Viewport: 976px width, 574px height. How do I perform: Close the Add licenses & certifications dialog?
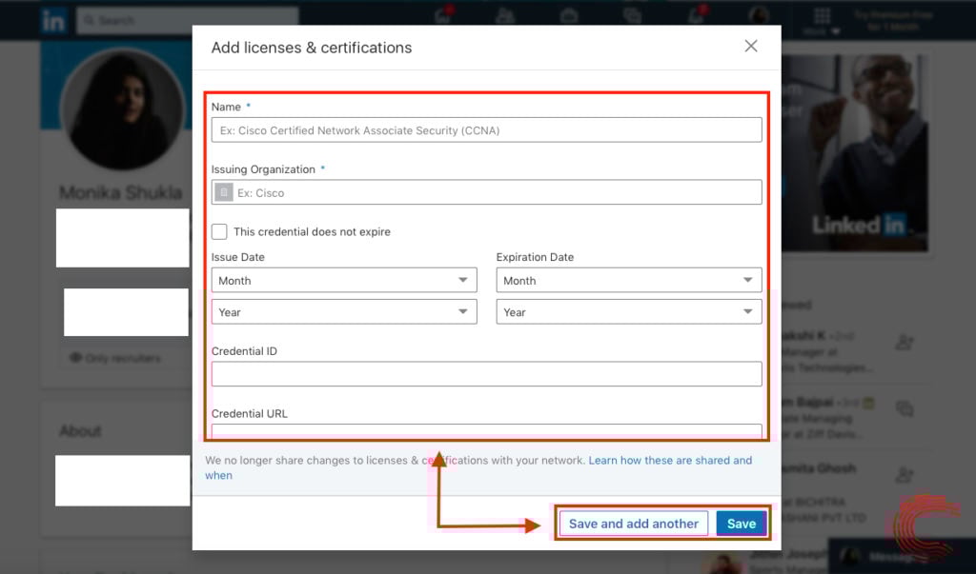tap(751, 46)
